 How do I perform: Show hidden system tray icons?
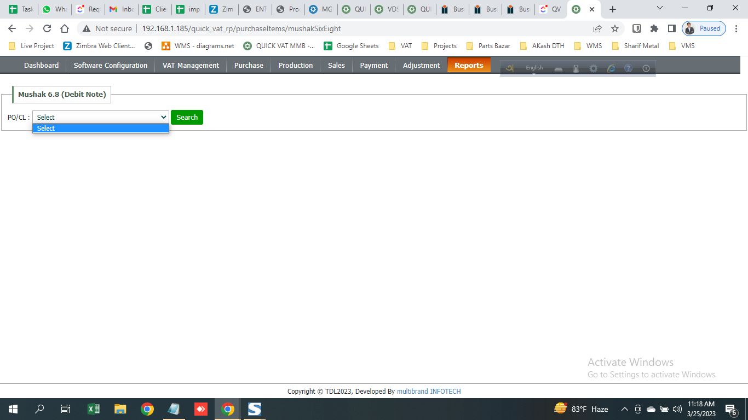(624, 409)
